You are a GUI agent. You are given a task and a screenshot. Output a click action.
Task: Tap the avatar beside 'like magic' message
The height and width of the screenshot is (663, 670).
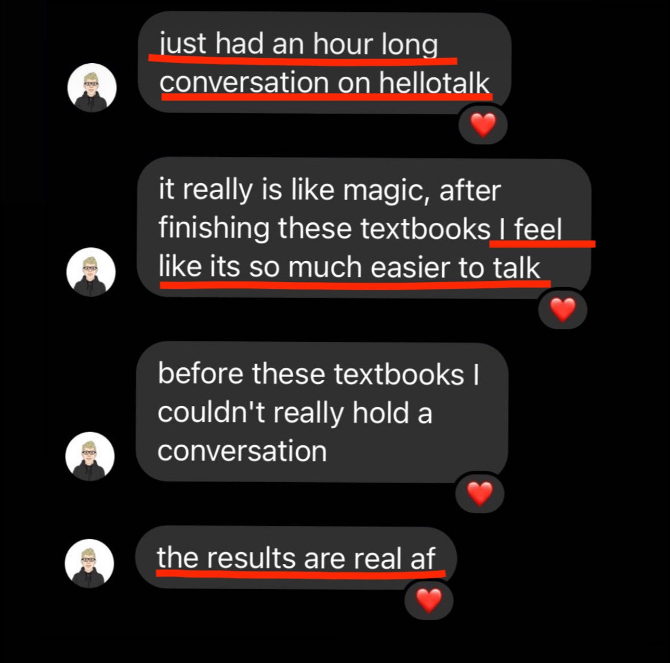[x=91, y=272]
